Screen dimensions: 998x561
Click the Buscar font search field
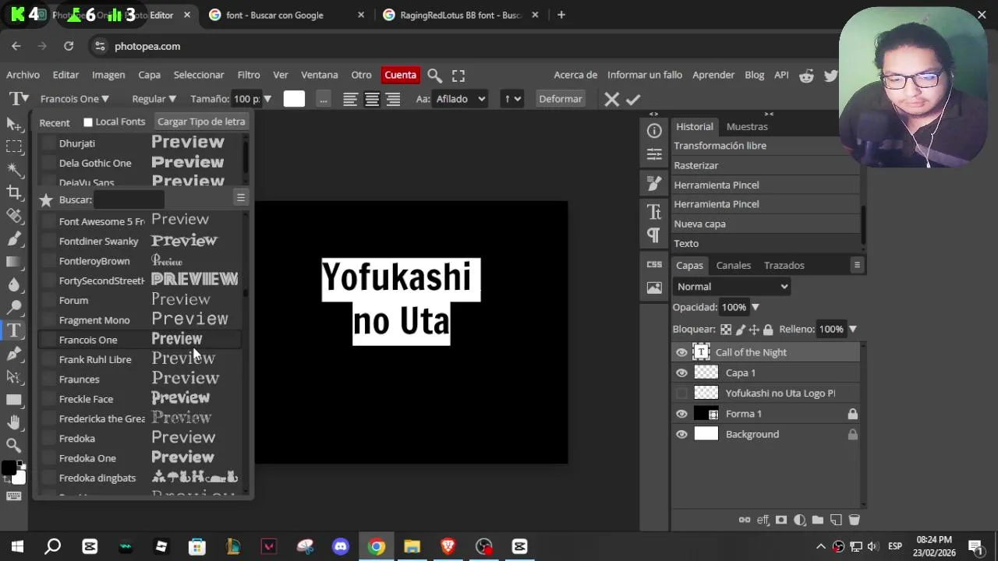(x=129, y=199)
